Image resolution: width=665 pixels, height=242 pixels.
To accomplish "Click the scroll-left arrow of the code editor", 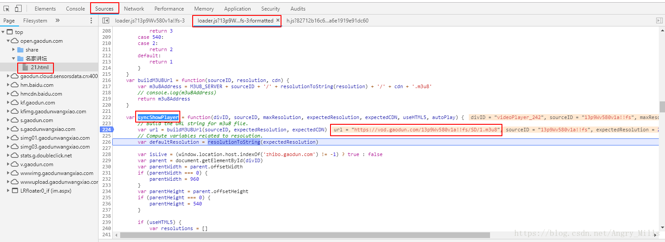I will 116,235.
